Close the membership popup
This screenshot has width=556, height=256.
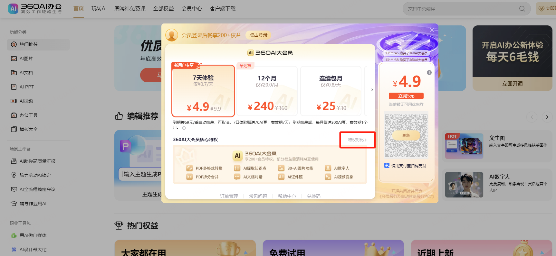pos(432,30)
